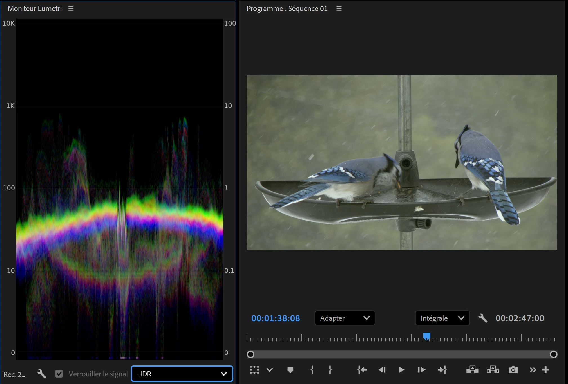568x384 pixels.
Task: Click the current timecode 00:01:38:08
Action: (276, 318)
